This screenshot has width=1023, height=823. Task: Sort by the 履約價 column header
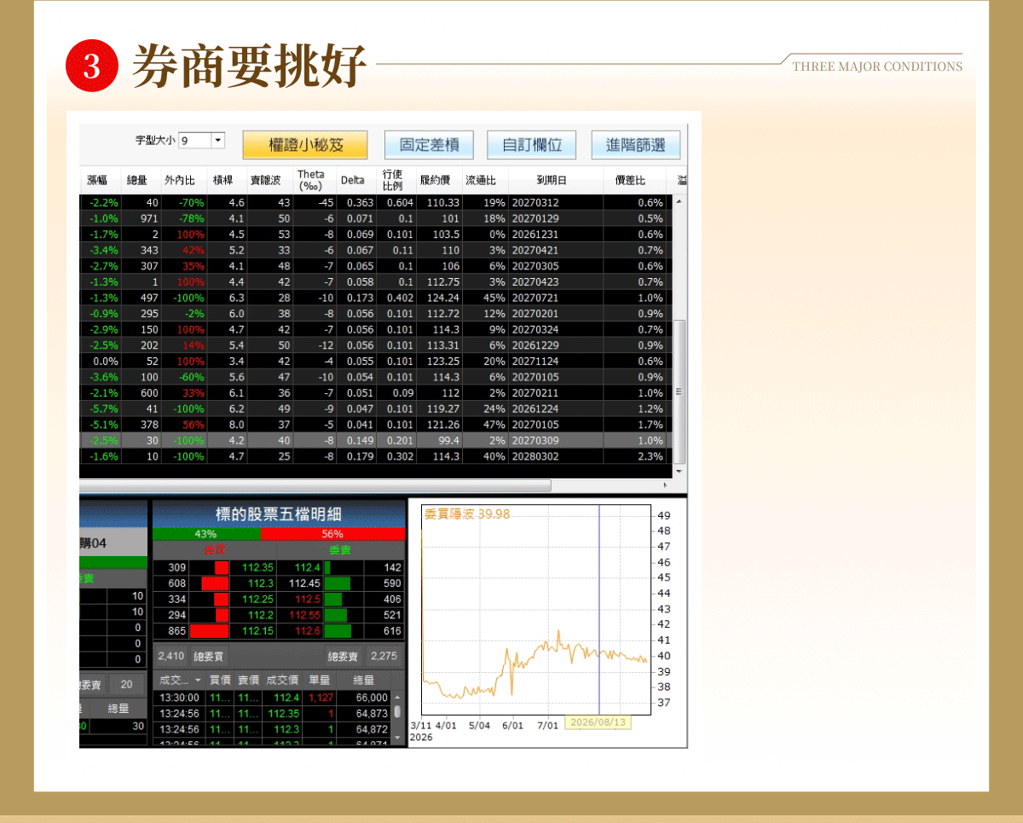[439, 180]
